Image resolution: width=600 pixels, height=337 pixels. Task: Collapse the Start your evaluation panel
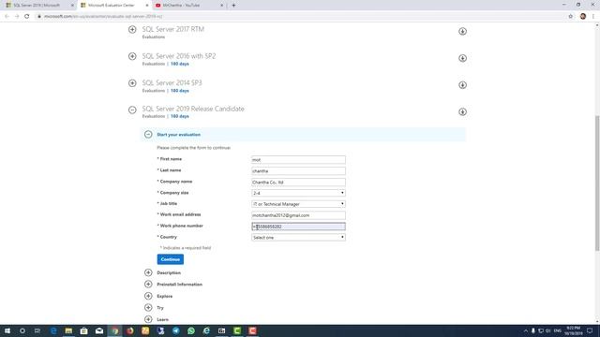[x=148, y=135]
